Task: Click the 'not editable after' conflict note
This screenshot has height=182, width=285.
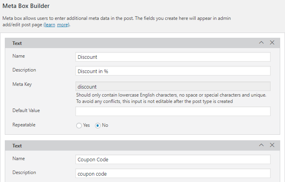Action: pyautogui.click(x=154, y=101)
